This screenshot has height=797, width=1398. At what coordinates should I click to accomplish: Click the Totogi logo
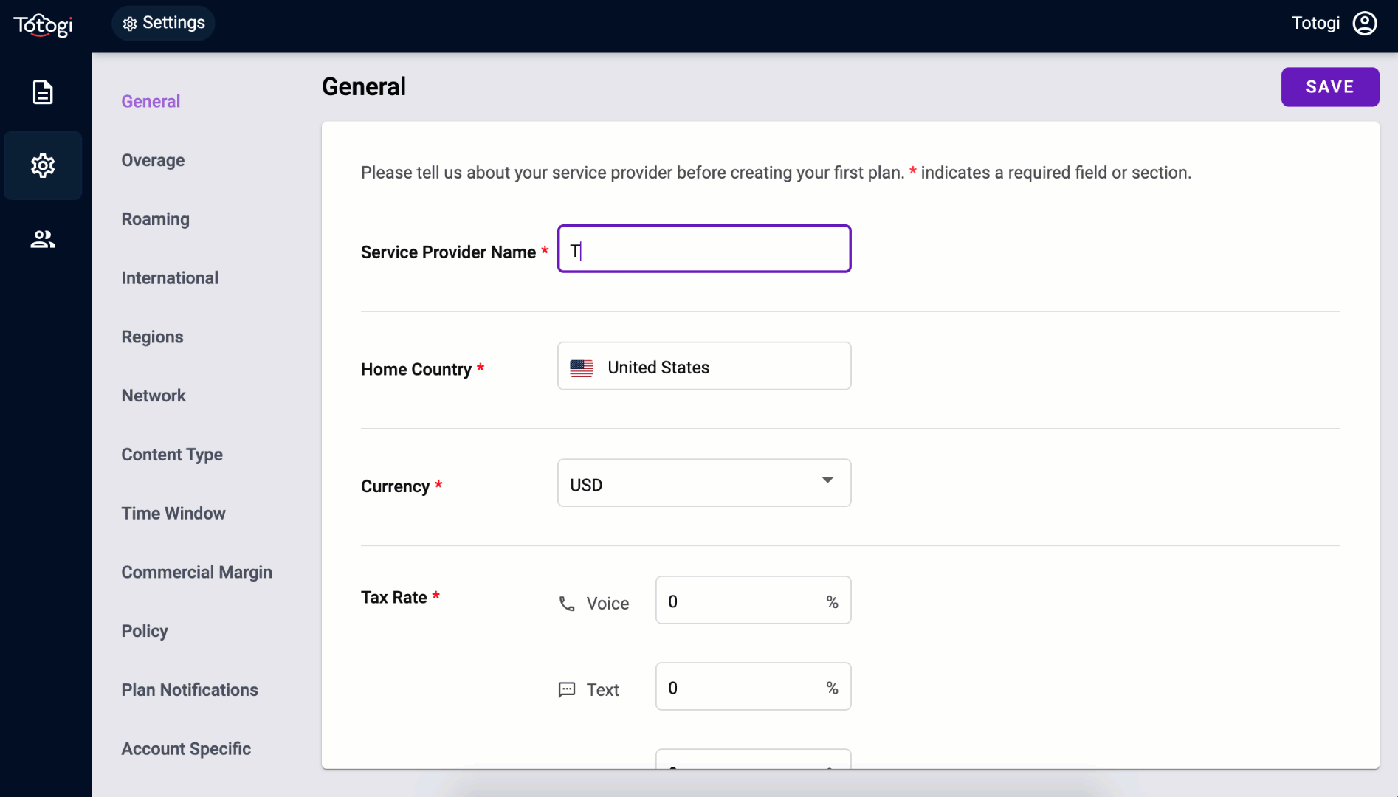(x=43, y=25)
